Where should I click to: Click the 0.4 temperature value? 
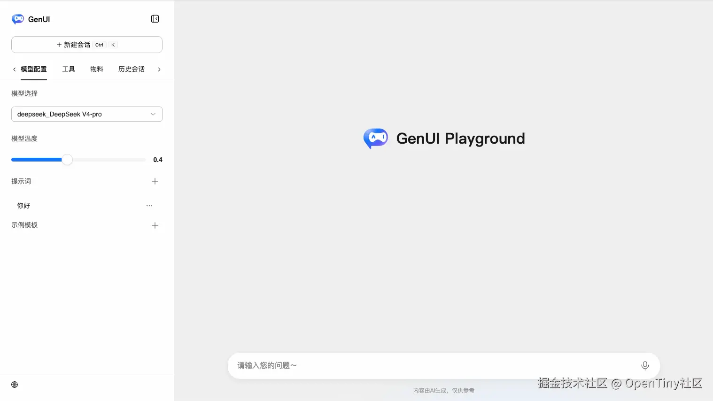(x=158, y=160)
